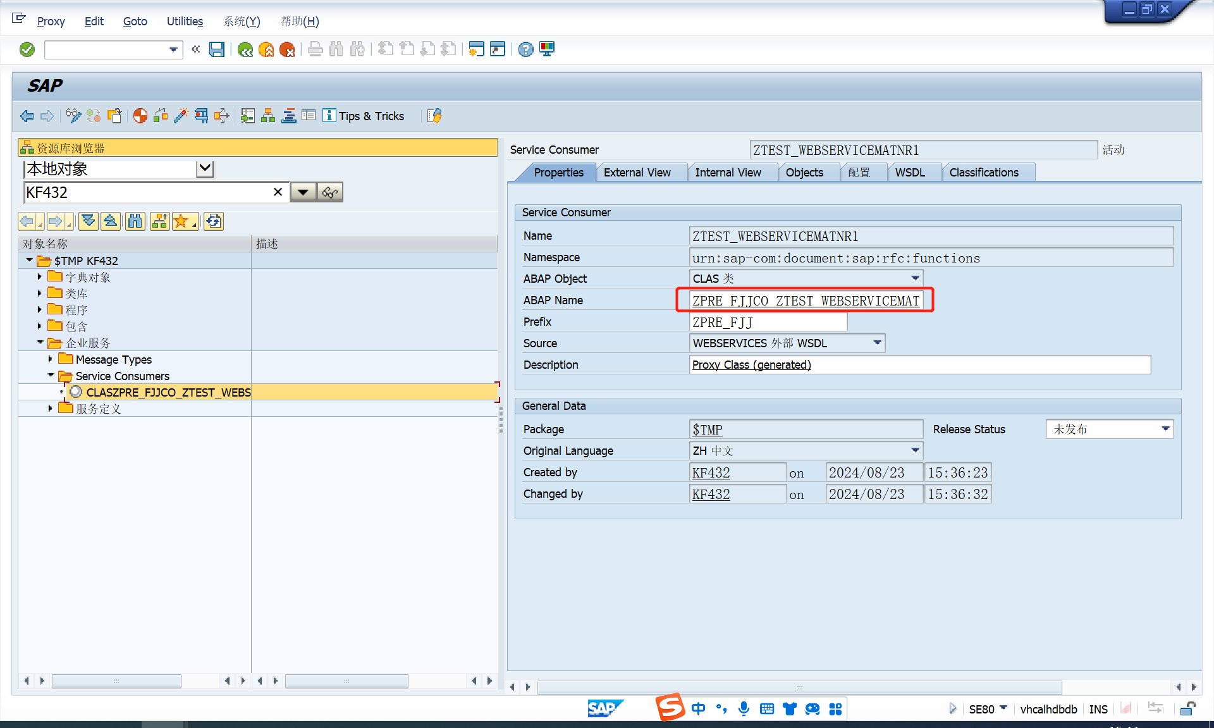Click the Help question mark icon
Image resolution: width=1214 pixels, height=728 pixels.
(525, 49)
